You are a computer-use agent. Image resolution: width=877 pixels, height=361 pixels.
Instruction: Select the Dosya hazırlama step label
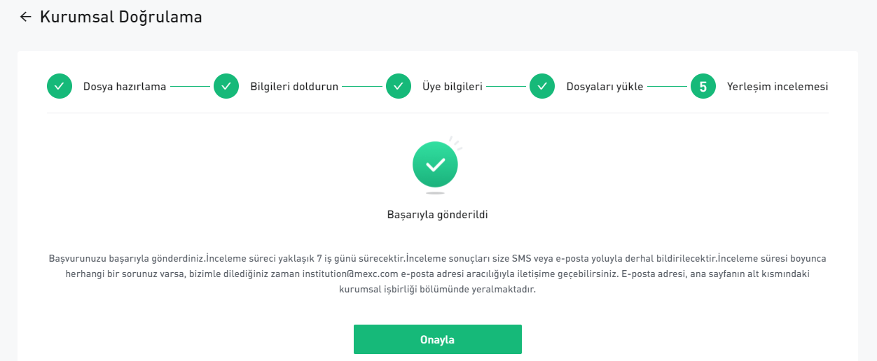pyautogui.click(x=125, y=87)
